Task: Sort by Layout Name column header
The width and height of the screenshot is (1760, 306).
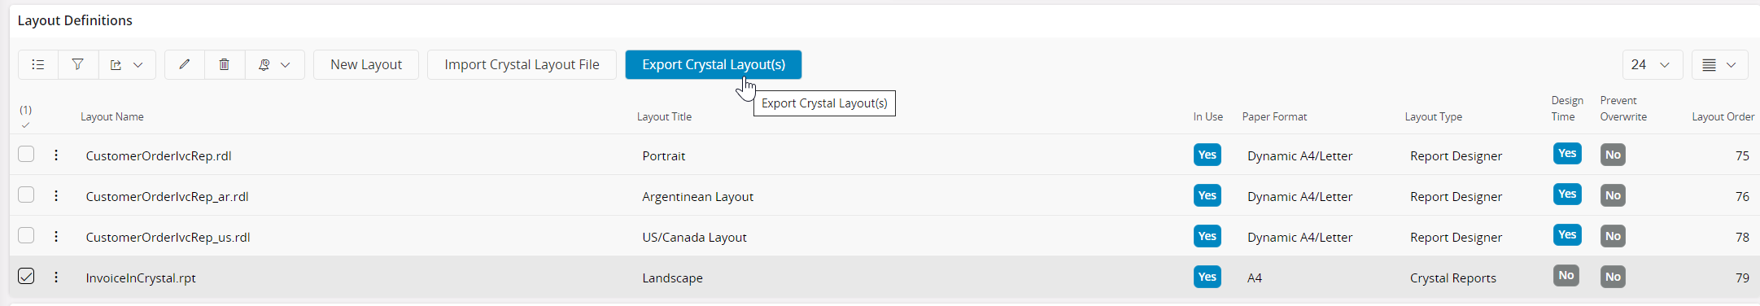Action: click(112, 116)
